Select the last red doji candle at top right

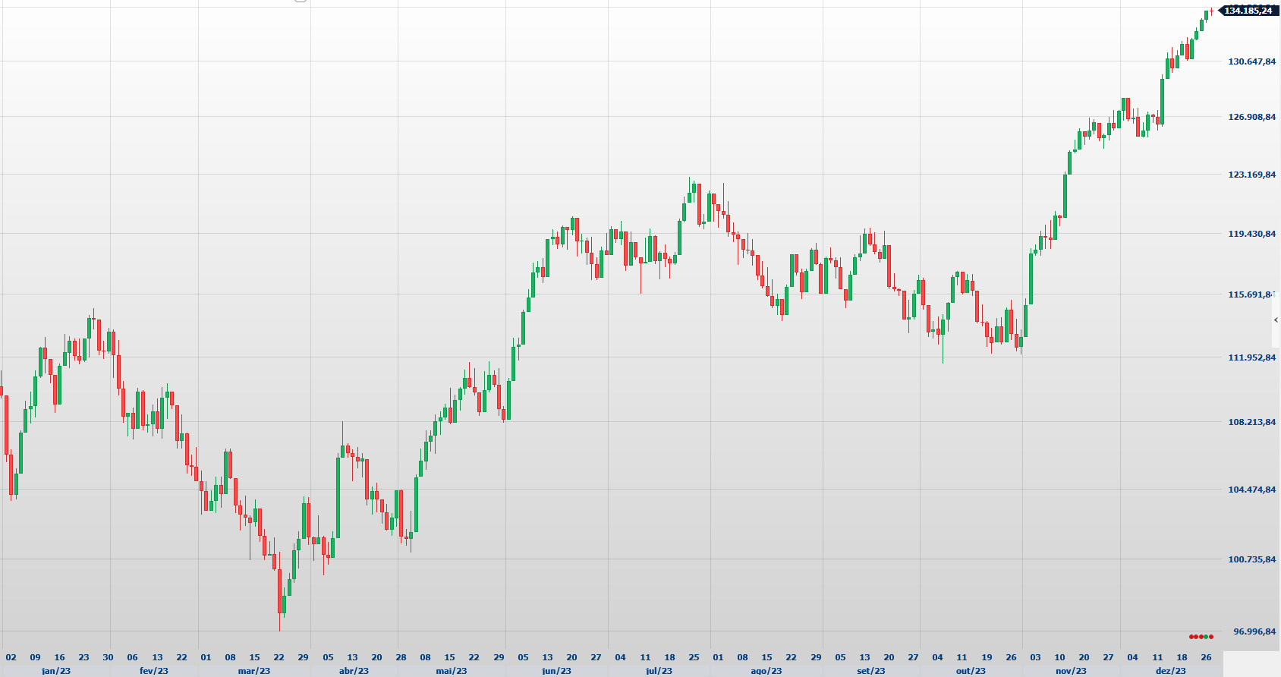(x=1212, y=11)
